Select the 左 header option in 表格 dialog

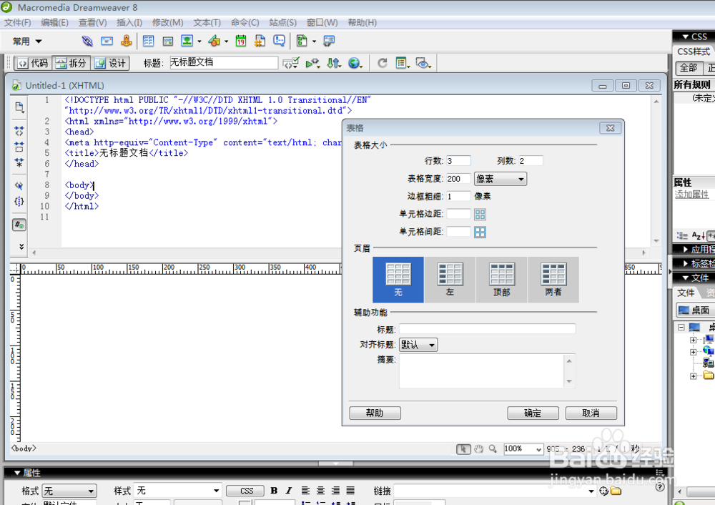[450, 279]
